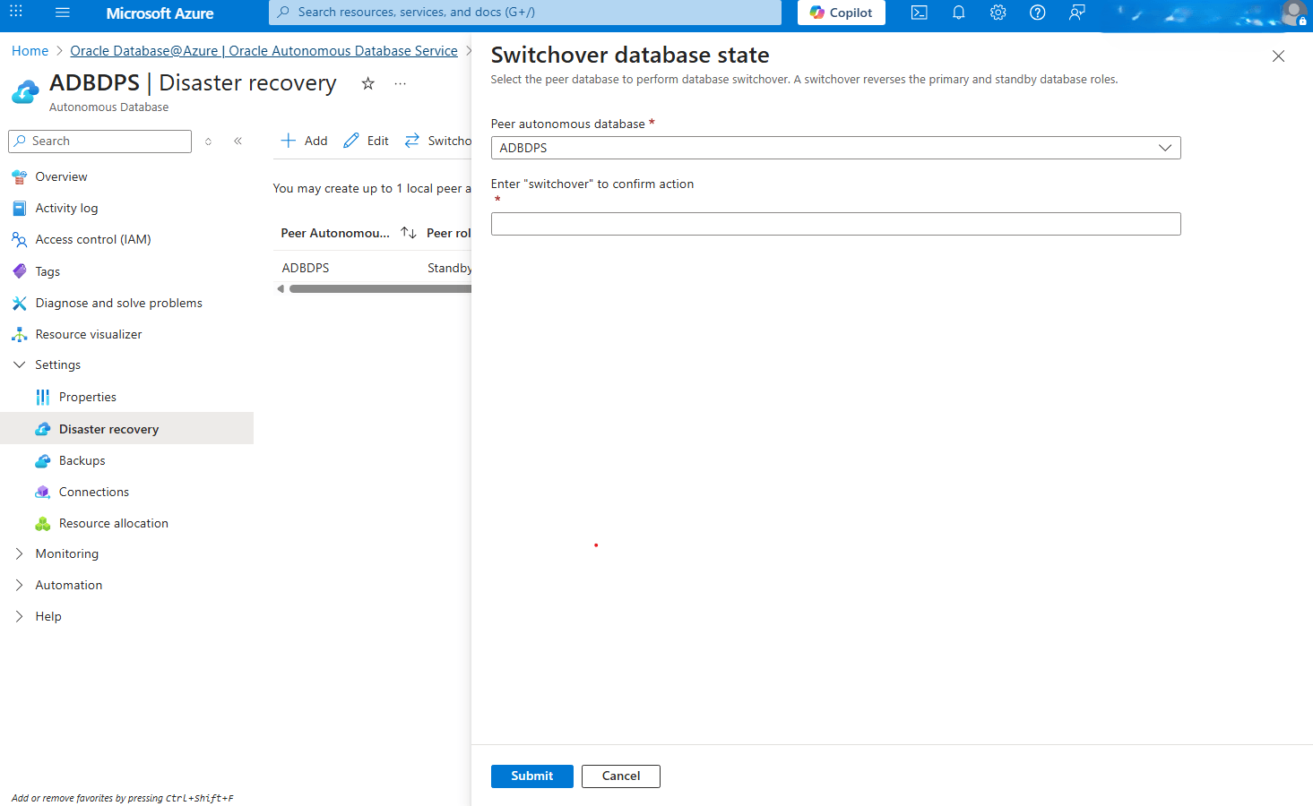Go to Home via breadcrumb link
Viewport: 1313px width, 806px height.
30,50
